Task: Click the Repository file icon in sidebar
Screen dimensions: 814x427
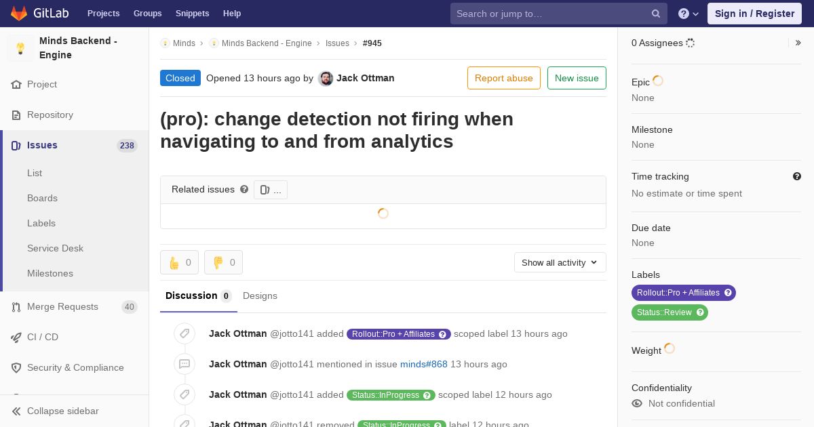Action: coord(16,115)
